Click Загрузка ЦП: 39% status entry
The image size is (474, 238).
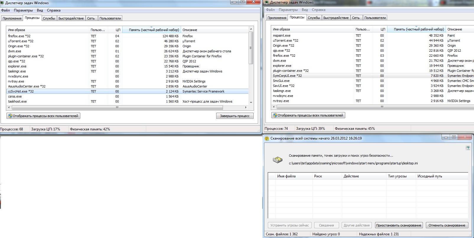tap(310, 129)
